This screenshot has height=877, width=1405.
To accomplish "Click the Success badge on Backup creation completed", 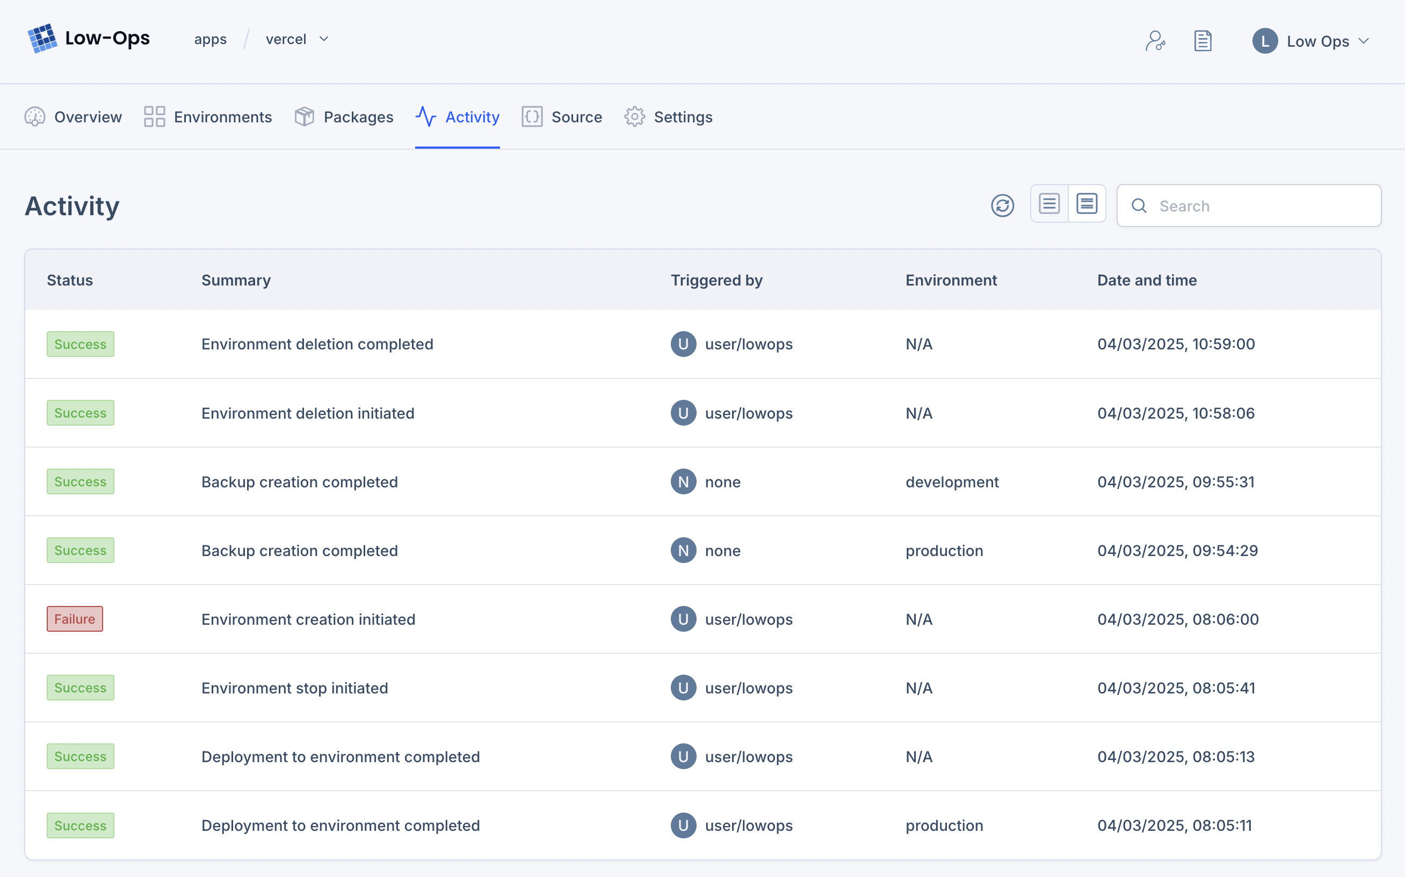I will coord(80,481).
